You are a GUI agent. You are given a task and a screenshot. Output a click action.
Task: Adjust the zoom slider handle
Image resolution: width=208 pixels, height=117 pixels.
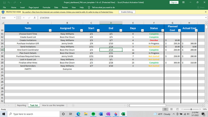[191, 109]
